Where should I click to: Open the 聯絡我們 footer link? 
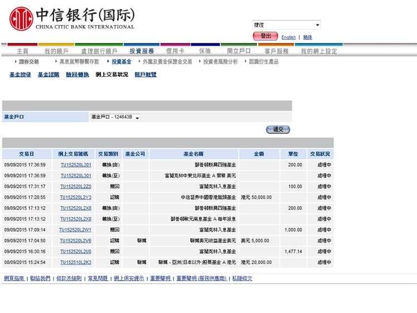[x=40, y=278]
